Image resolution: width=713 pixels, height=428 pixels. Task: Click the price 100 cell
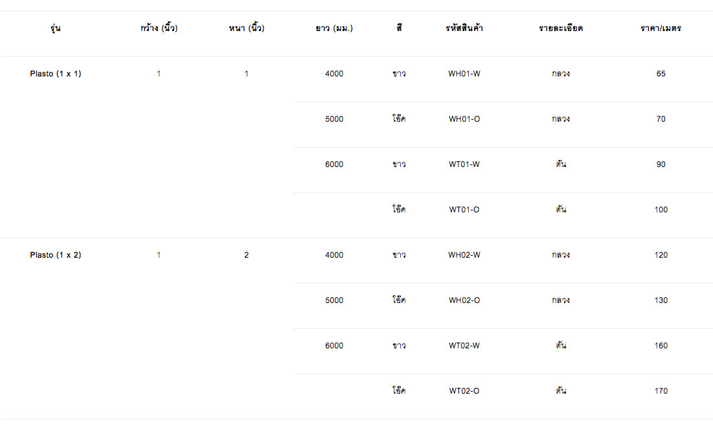pos(661,210)
